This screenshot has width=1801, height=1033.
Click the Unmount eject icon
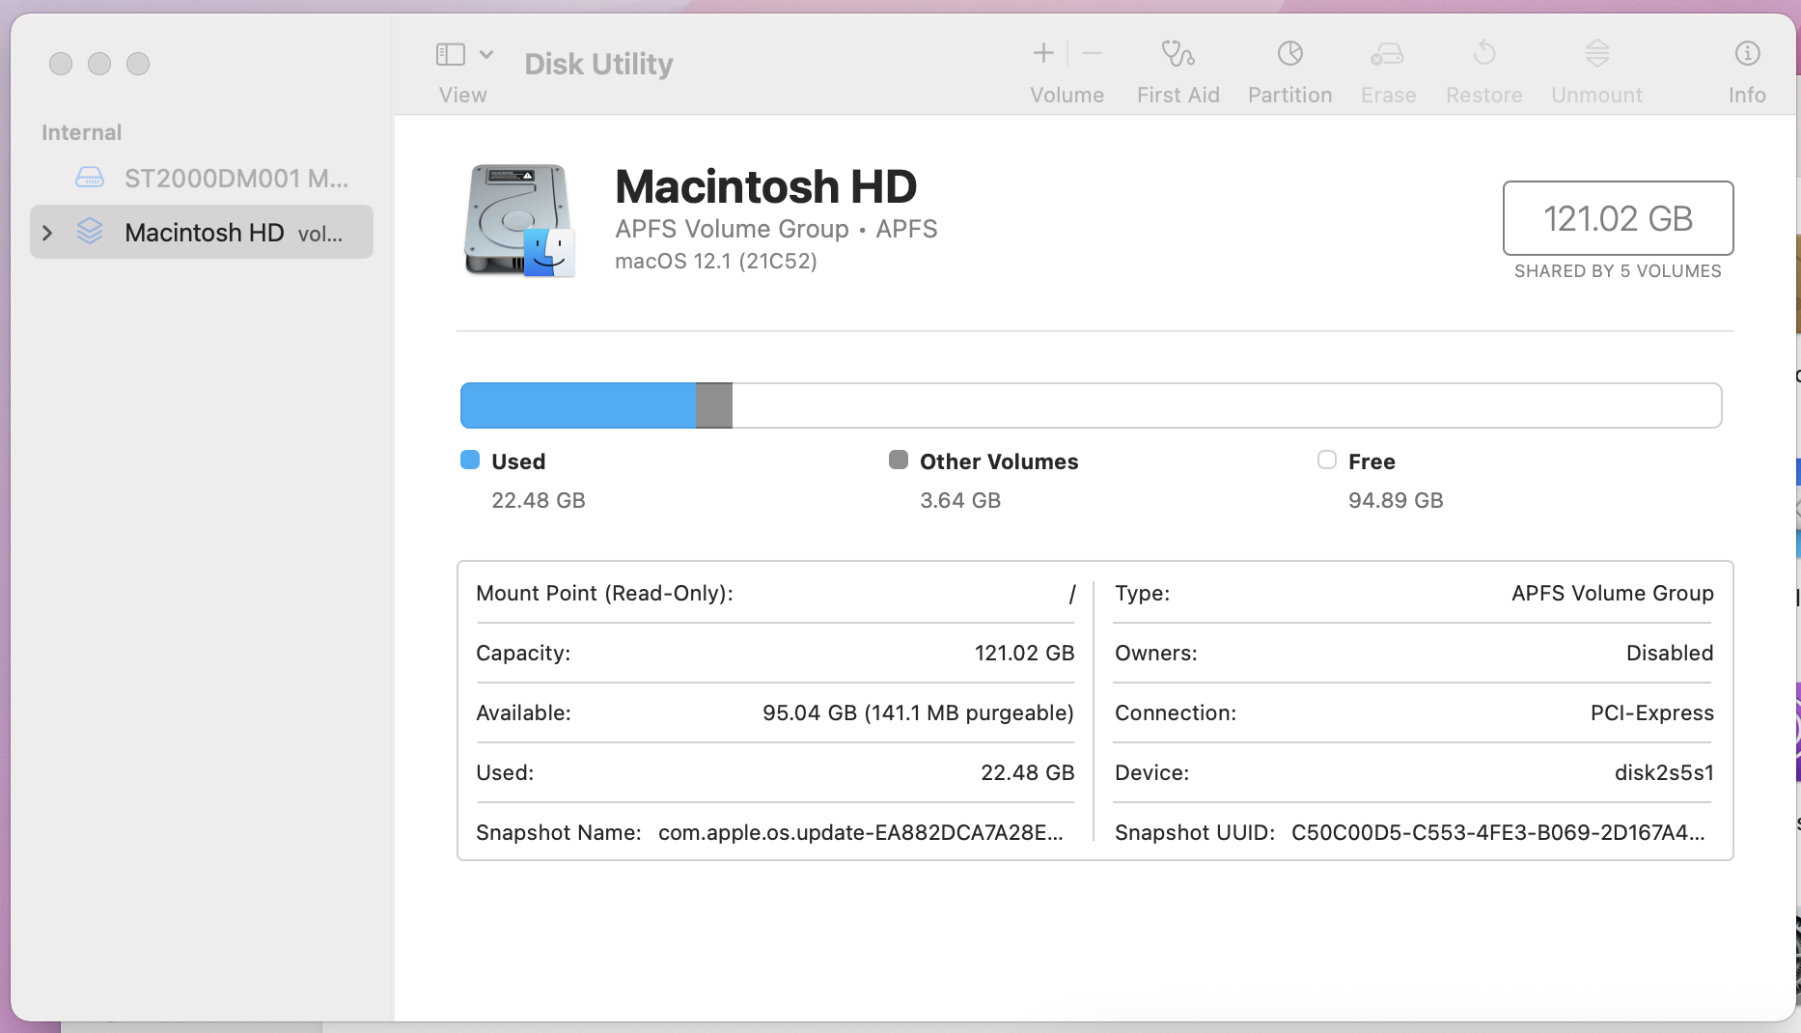[x=1597, y=53]
